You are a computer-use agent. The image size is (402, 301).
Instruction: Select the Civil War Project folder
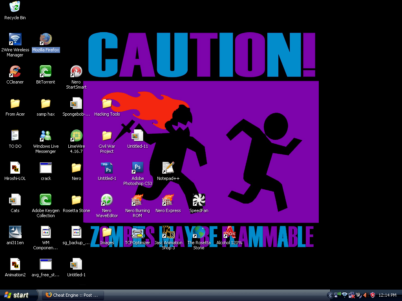(107, 136)
